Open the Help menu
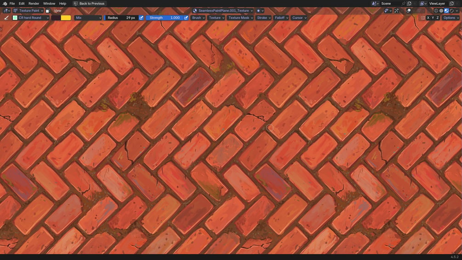Viewport: 462px width, 260px height. point(63,4)
